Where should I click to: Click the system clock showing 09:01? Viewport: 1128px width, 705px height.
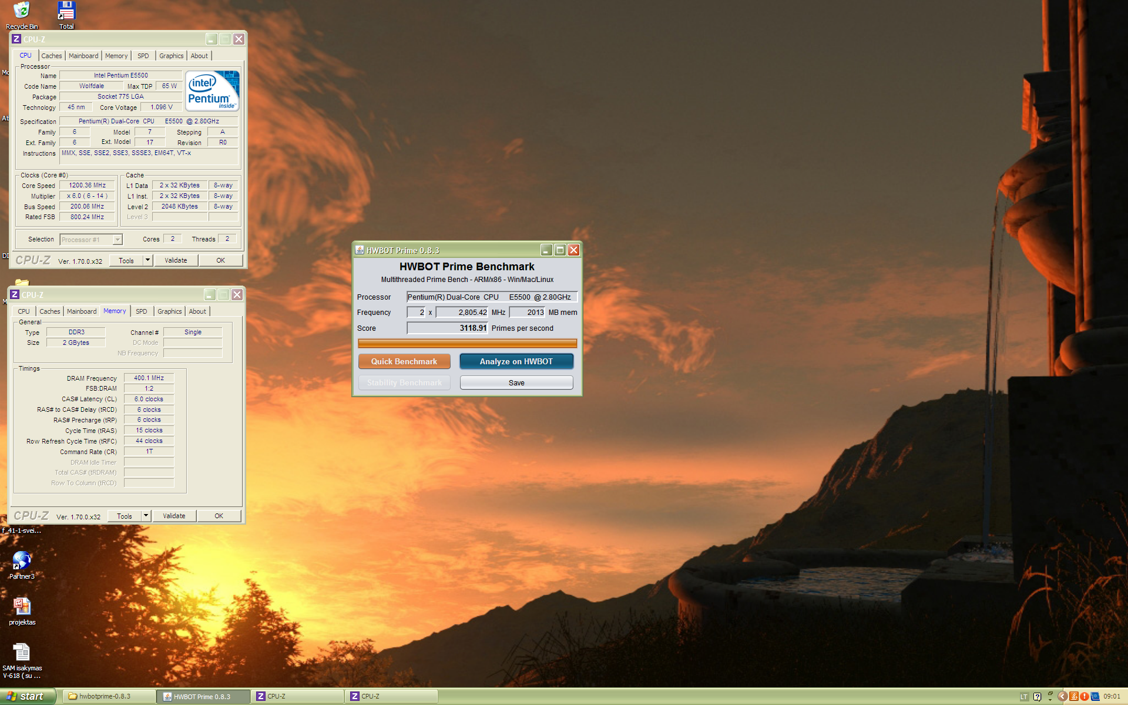click(1112, 697)
